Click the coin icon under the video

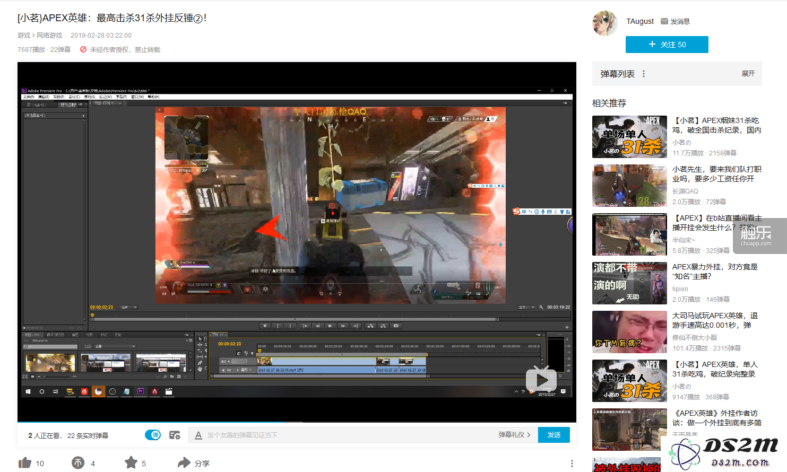78,463
